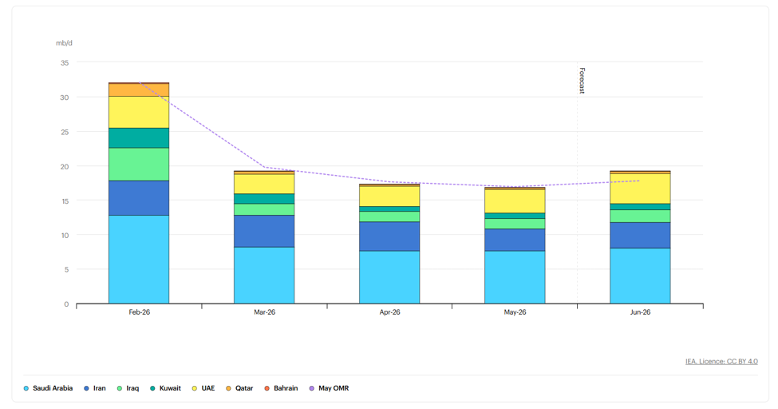The height and width of the screenshot is (409, 778).
Task: Click the Apr-26 axis label
Action: click(x=389, y=312)
